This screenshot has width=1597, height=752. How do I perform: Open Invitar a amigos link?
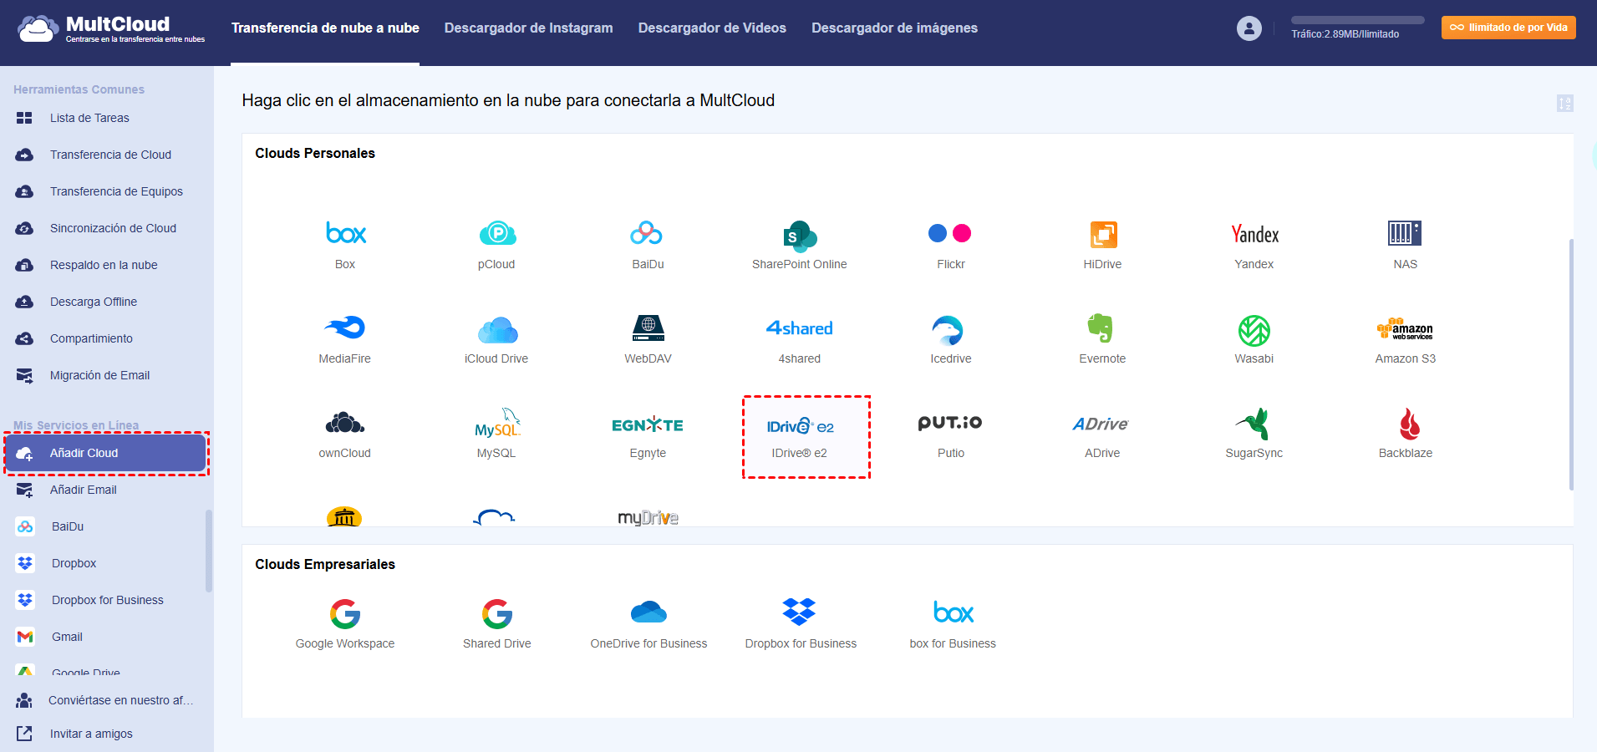click(91, 734)
